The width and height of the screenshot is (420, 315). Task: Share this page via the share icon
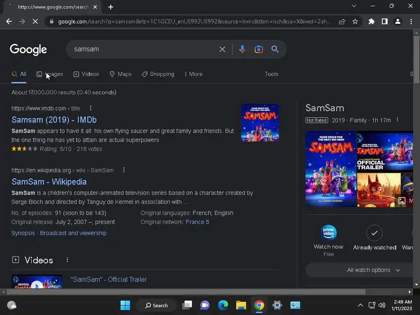click(342, 21)
